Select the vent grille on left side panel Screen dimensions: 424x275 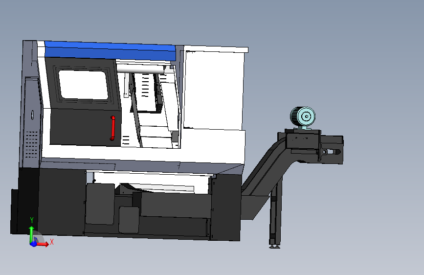coord(31,145)
